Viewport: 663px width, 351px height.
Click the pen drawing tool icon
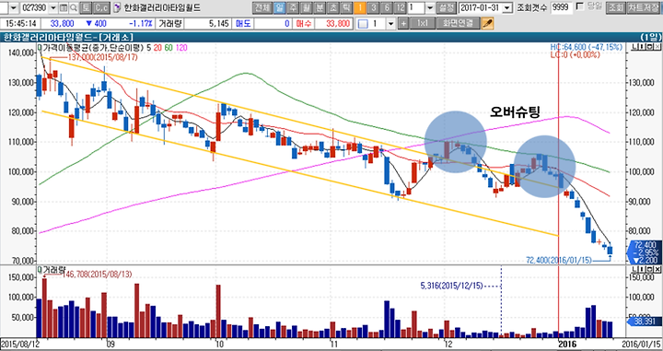[x=487, y=23]
